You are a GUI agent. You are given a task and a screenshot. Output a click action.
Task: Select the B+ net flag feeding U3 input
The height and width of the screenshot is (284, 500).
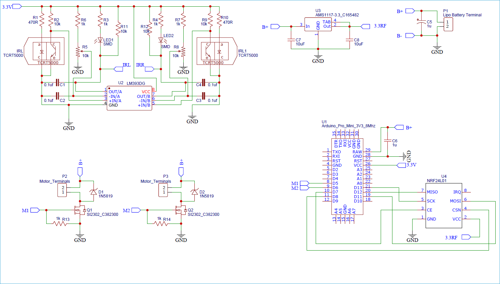click(x=275, y=26)
